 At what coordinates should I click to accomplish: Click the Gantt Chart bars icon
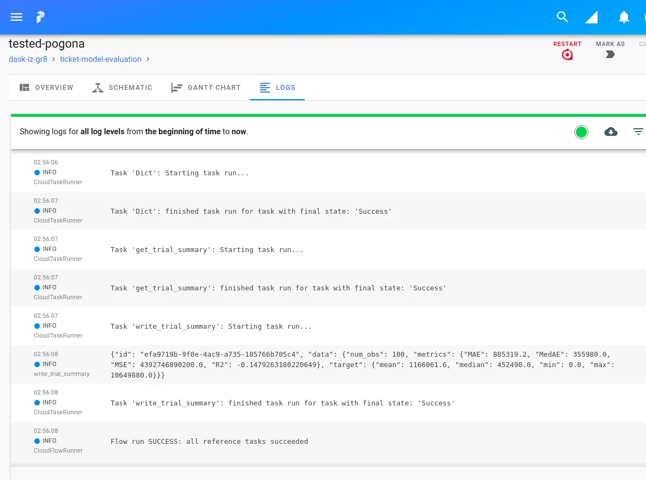(x=176, y=87)
